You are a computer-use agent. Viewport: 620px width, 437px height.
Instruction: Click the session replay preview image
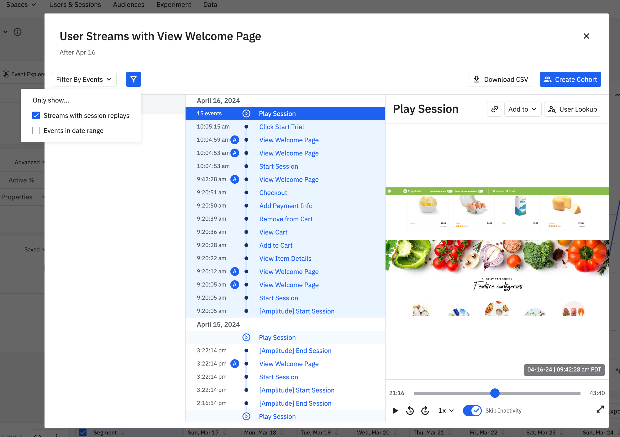click(497, 251)
